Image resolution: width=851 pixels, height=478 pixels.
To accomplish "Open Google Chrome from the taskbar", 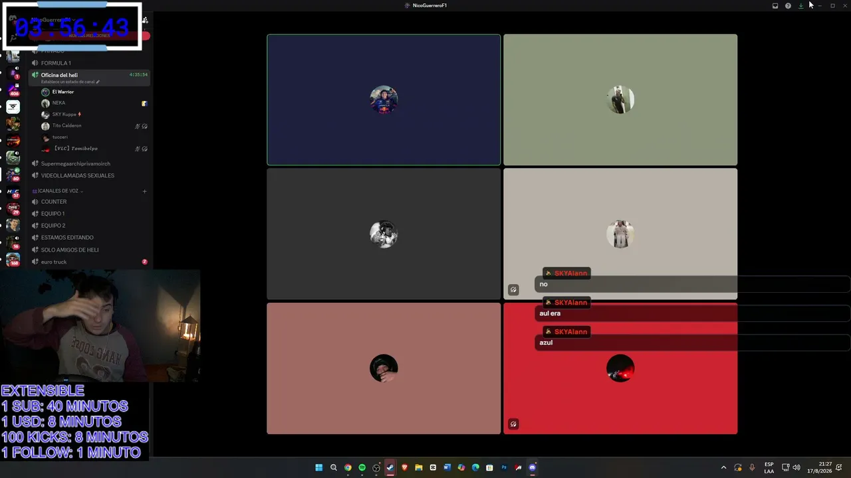I will point(348,467).
